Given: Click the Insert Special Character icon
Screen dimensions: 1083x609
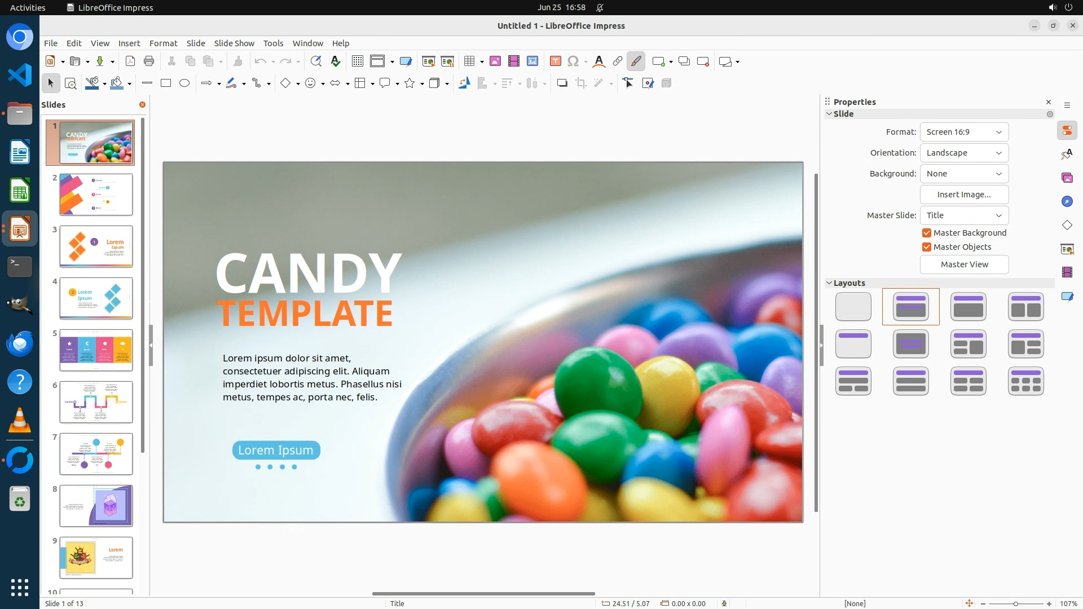Looking at the screenshot, I should [x=573, y=61].
